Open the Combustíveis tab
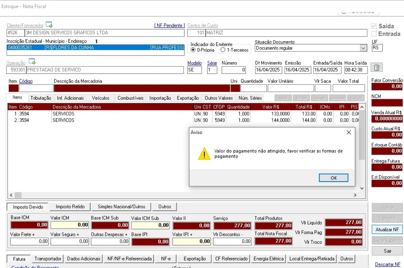Viewport: 404px width, 268px height. [x=130, y=98]
